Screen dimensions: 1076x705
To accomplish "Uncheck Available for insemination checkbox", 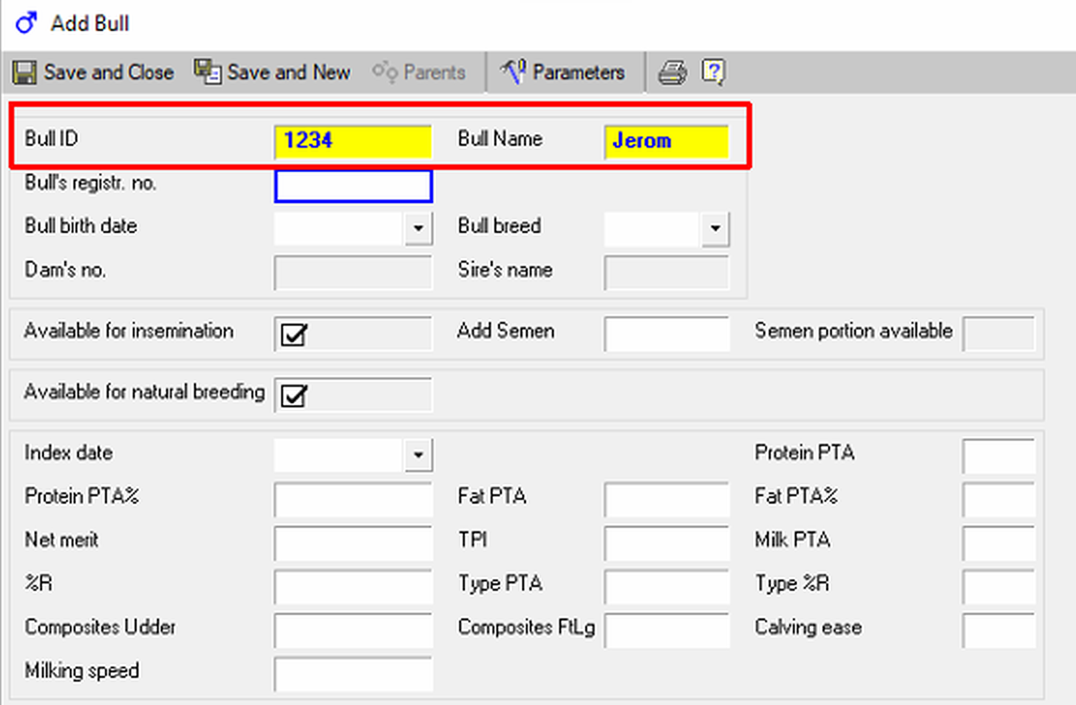I will pyautogui.click(x=294, y=334).
